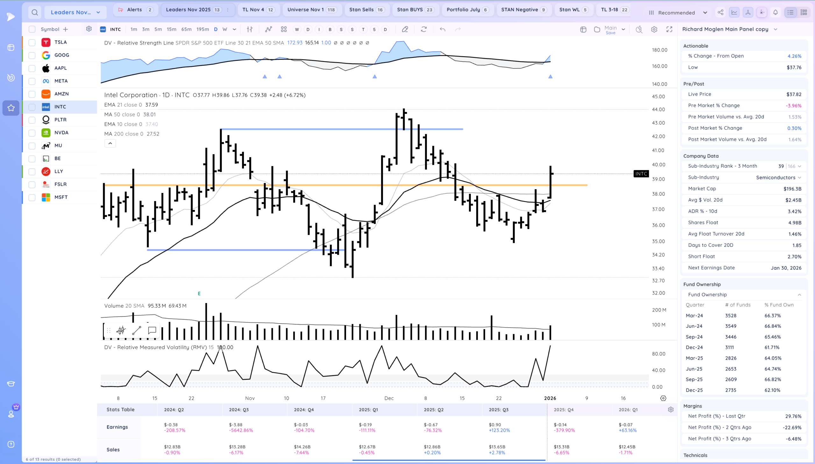Select the 65m timeframe button
815x464 pixels.
coord(186,29)
